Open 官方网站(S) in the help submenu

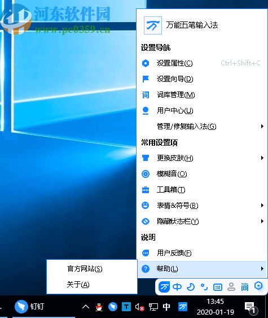point(92,269)
